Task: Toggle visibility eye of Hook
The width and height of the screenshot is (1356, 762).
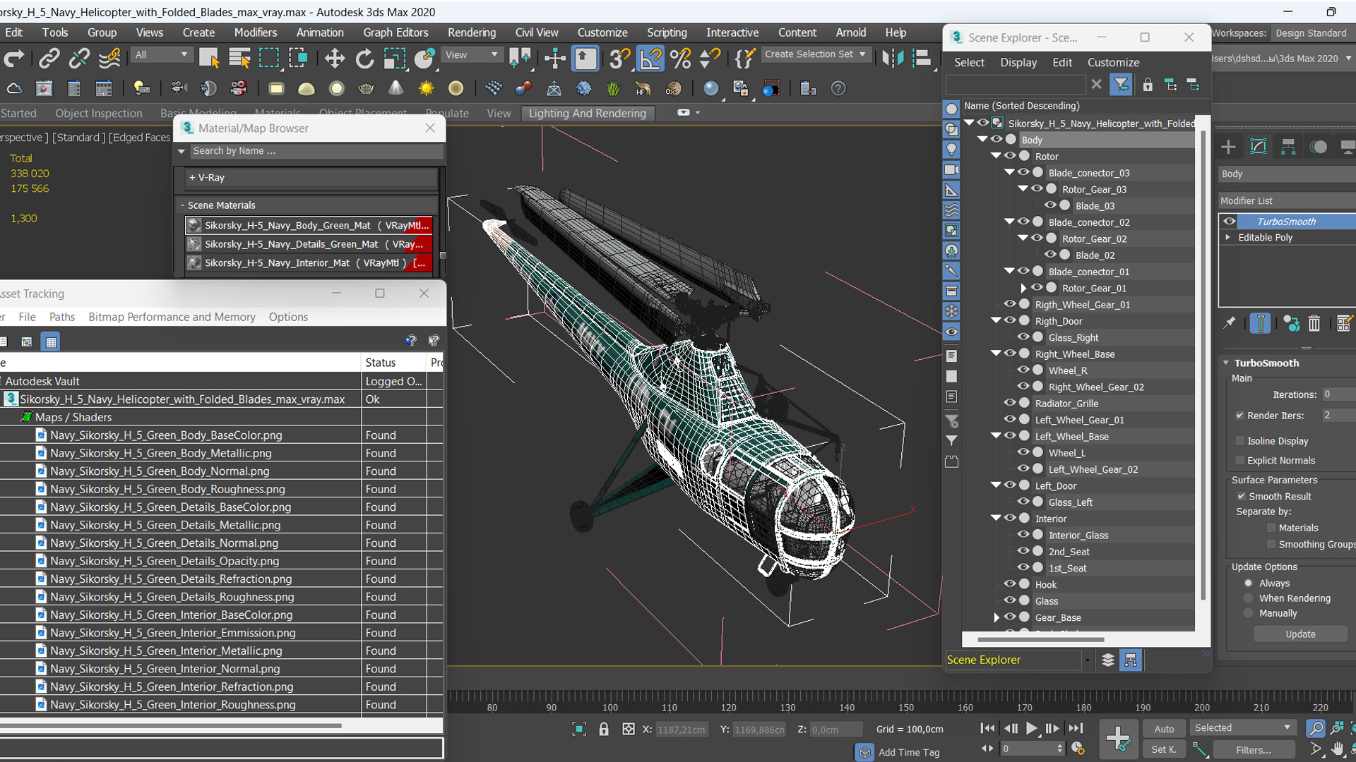Action: pos(1010,584)
